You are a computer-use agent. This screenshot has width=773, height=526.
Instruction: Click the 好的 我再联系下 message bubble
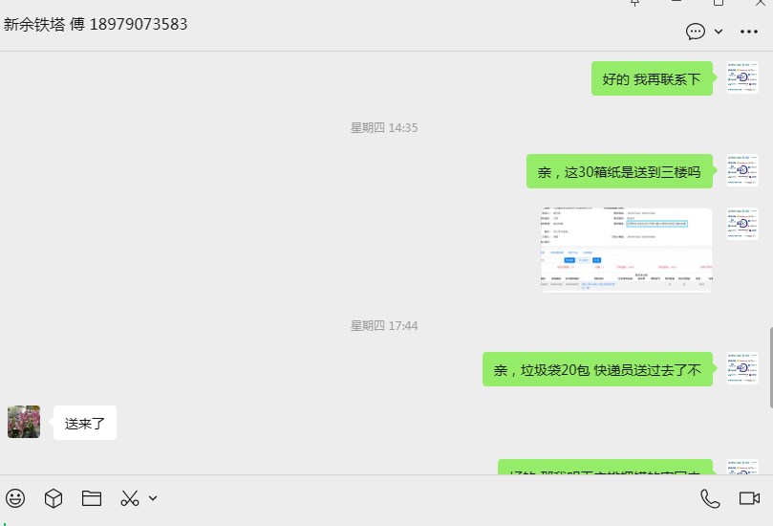[x=652, y=78]
